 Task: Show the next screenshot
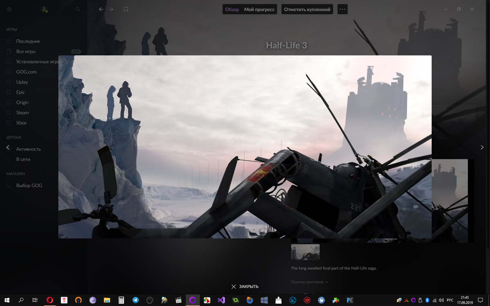tap(482, 147)
